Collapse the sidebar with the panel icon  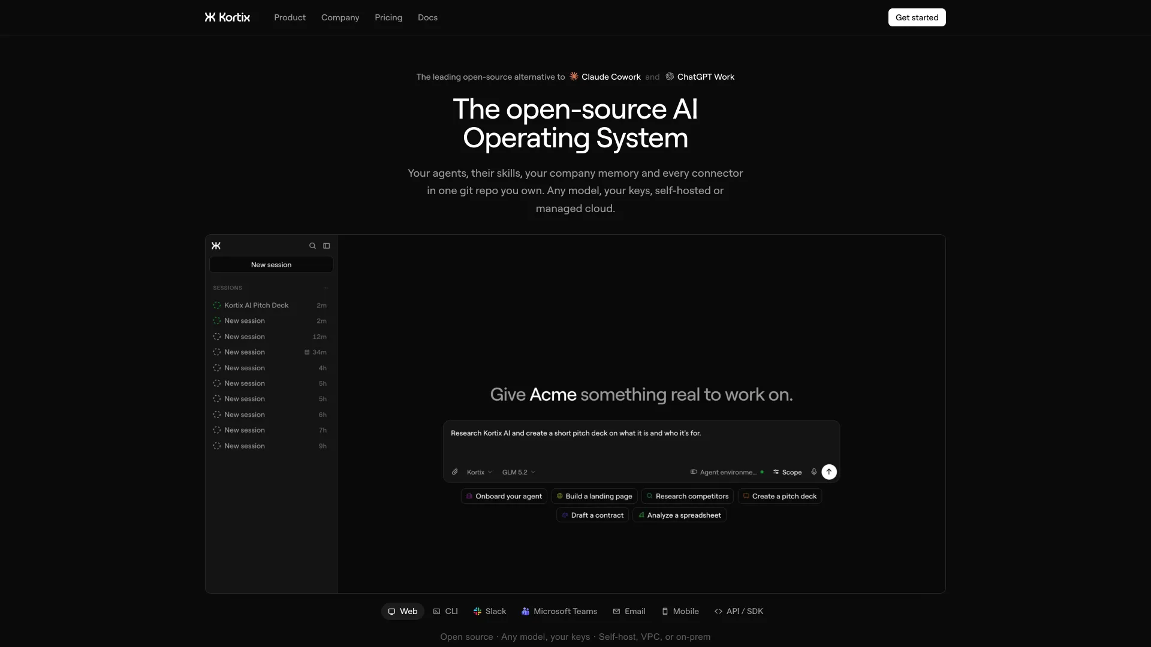327,246
